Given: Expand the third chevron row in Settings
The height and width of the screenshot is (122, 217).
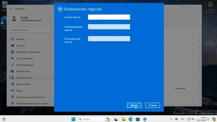Looking at the screenshot, I should 194,56.
